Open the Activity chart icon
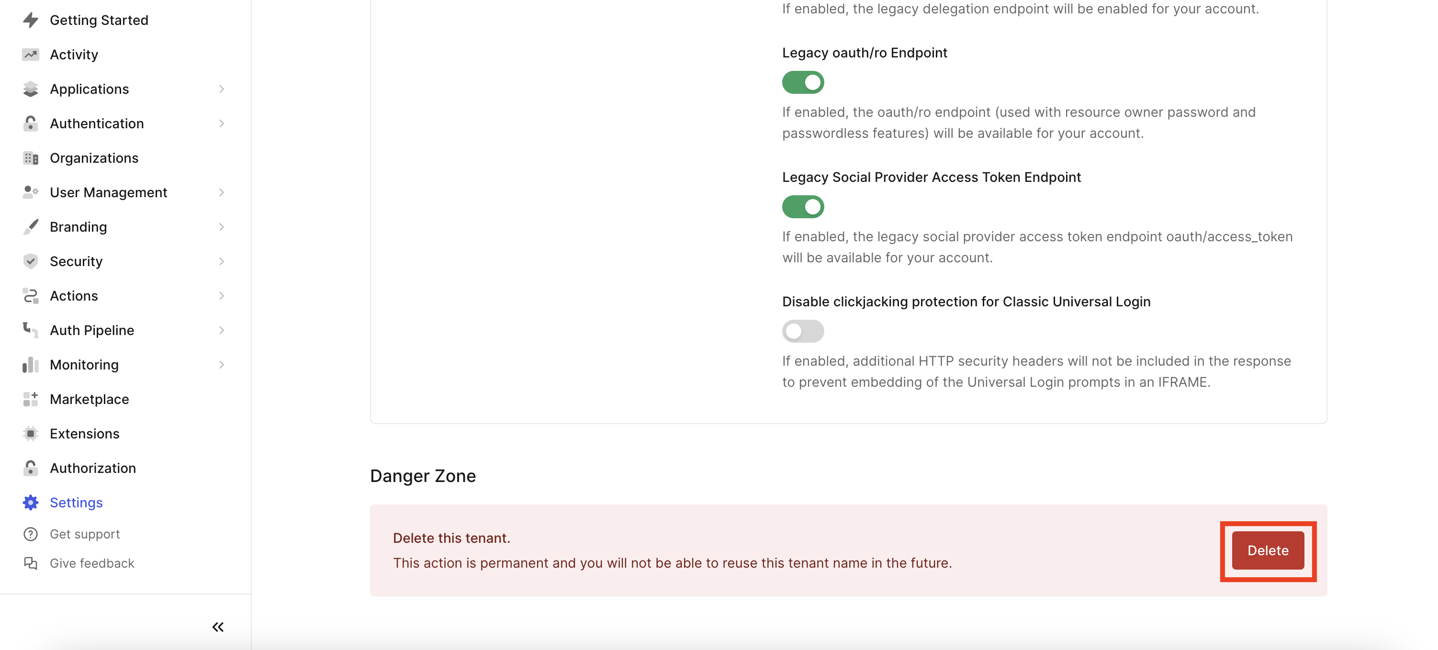This screenshot has width=1438, height=650. pyautogui.click(x=31, y=54)
